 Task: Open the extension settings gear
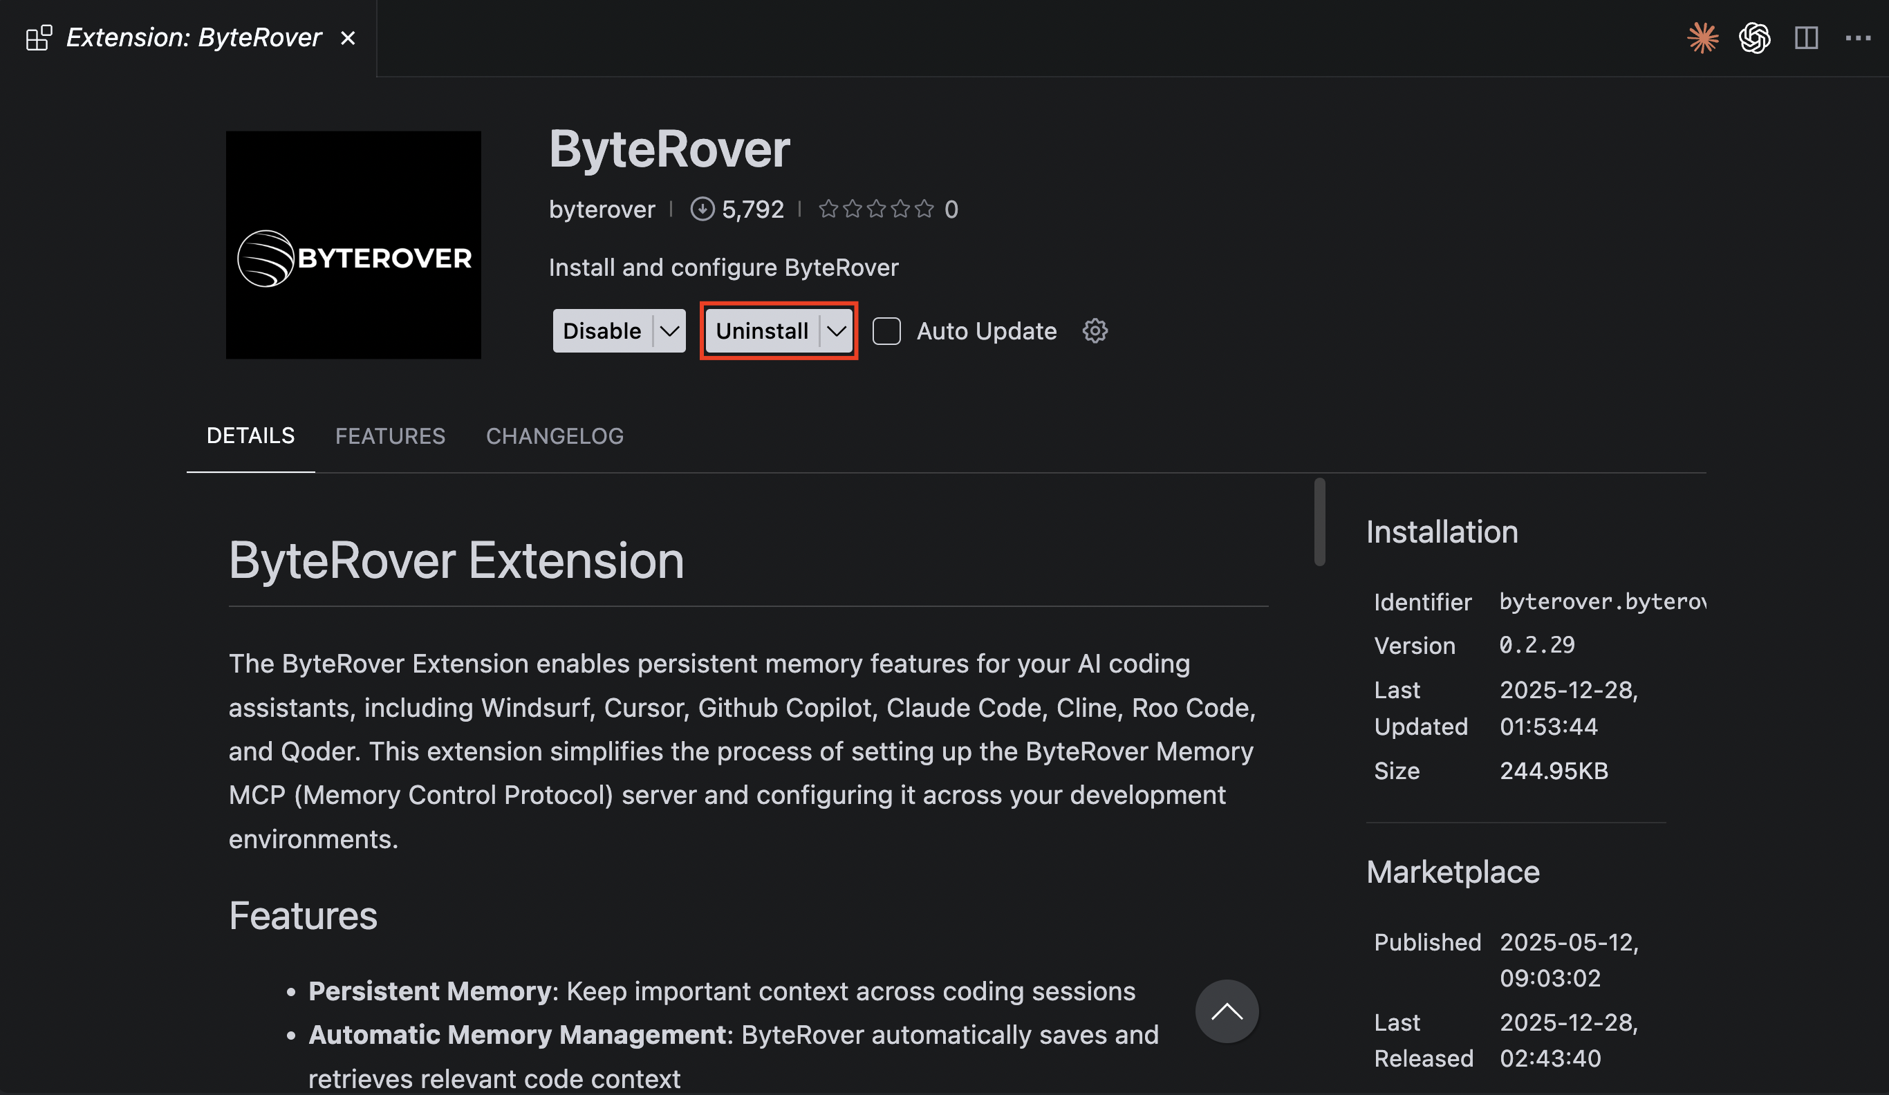point(1095,330)
